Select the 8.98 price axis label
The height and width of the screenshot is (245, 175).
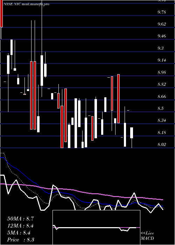162,72
